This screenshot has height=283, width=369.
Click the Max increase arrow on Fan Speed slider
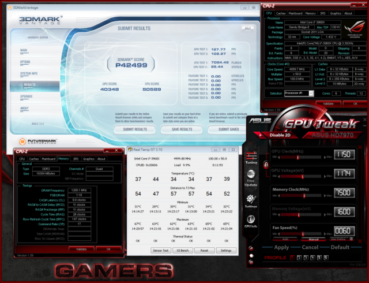tap(325, 234)
